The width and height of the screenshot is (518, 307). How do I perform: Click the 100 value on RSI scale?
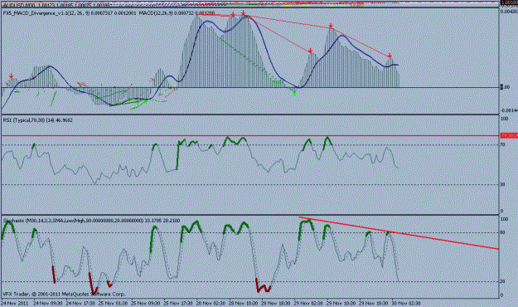tap(505, 119)
